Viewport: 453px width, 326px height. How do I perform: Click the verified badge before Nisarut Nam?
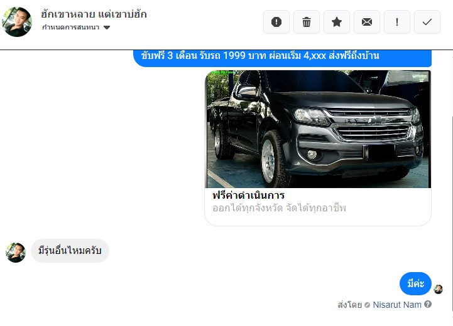(367, 305)
